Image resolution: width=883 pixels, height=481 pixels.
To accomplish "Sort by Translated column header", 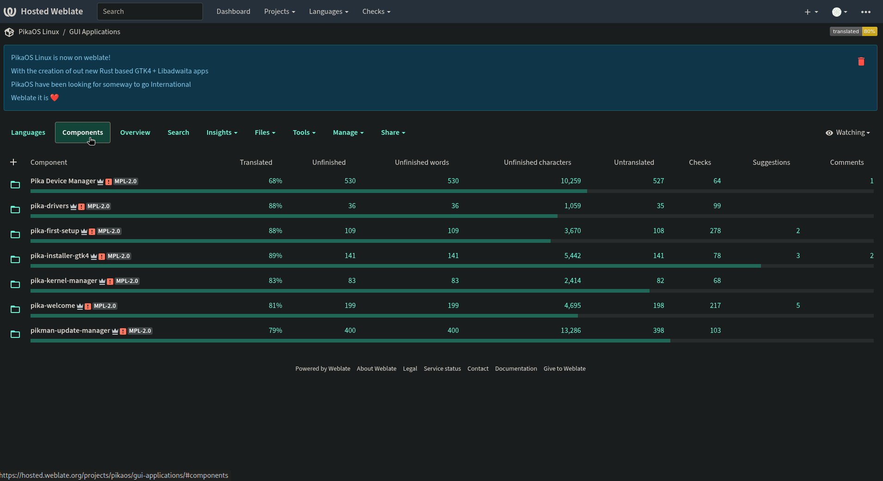I will [x=256, y=162].
